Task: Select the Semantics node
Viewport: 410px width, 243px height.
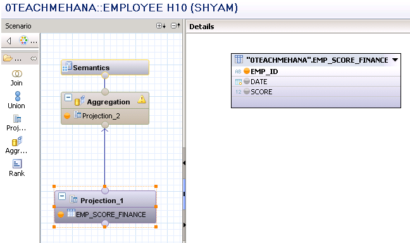Action: tap(105, 68)
